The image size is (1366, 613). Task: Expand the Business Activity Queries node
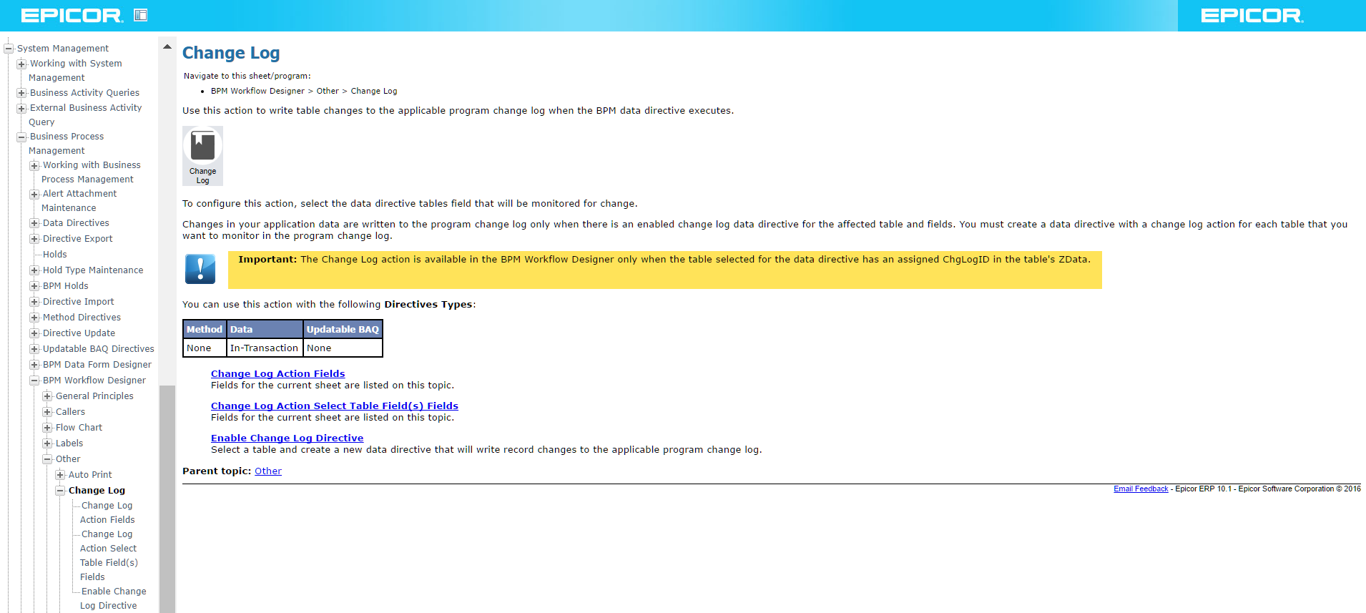click(22, 93)
